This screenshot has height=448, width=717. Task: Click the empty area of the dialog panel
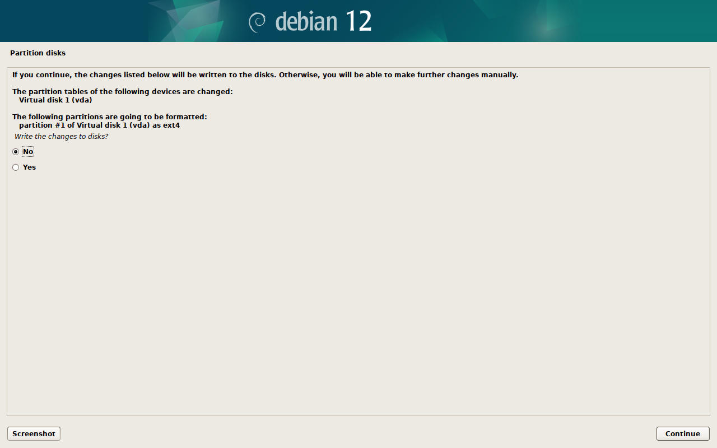(358, 291)
